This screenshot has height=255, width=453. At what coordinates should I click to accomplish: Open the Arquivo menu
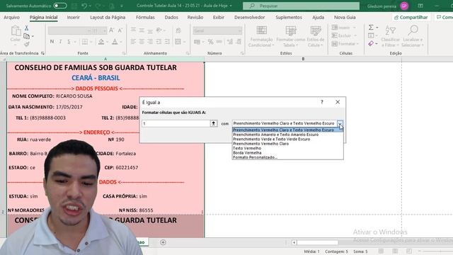pos(11,17)
